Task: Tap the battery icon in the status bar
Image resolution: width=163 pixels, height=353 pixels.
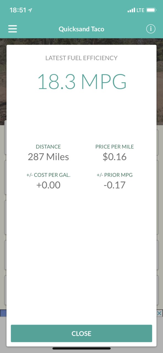Action: click(x=151, y=10)
